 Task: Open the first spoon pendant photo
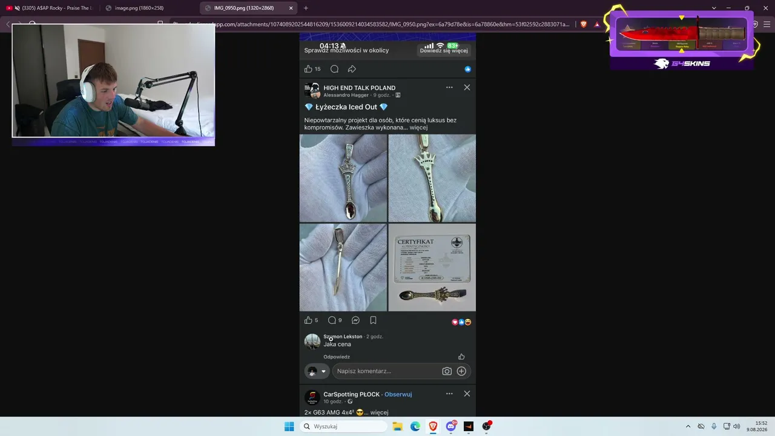[343, 178]
